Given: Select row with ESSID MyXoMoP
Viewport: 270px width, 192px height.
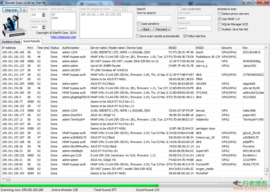Looking at the screenshot, I should [133, 173].
